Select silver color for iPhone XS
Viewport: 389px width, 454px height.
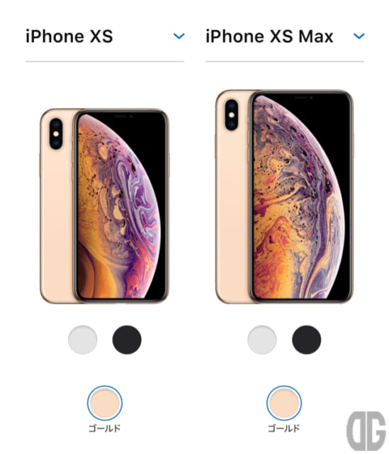coord(83,340)
